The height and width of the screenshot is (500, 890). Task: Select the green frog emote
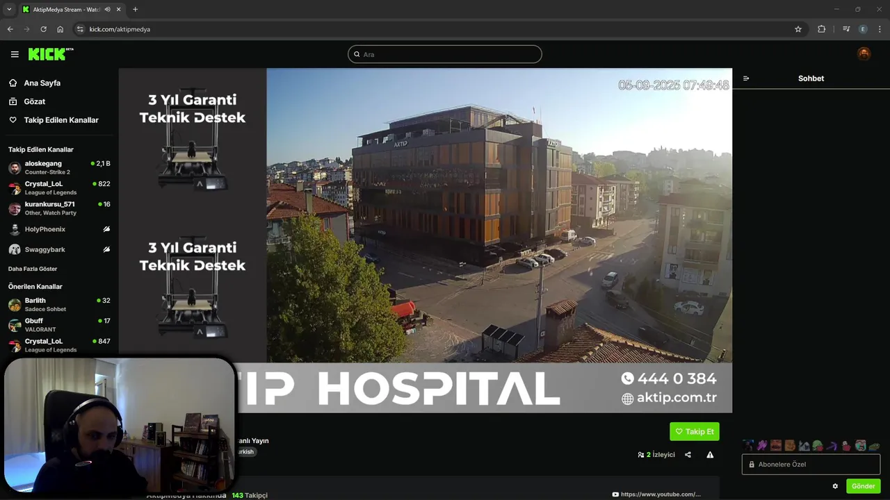coord(818,445)
